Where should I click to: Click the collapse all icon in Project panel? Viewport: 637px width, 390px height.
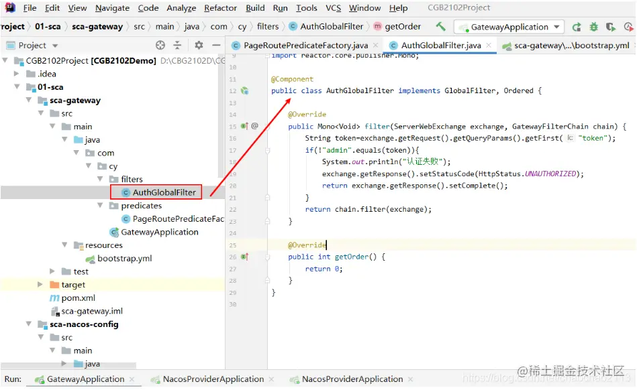(x=177, y=46)
